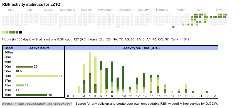Click the '160m' band label
This screenshot has height=108, width=242.
click(x=9, y=52)
